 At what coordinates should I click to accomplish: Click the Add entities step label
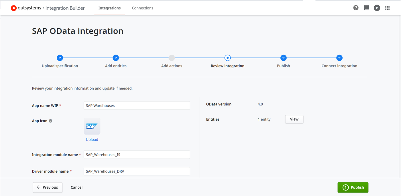pos(116,66)
